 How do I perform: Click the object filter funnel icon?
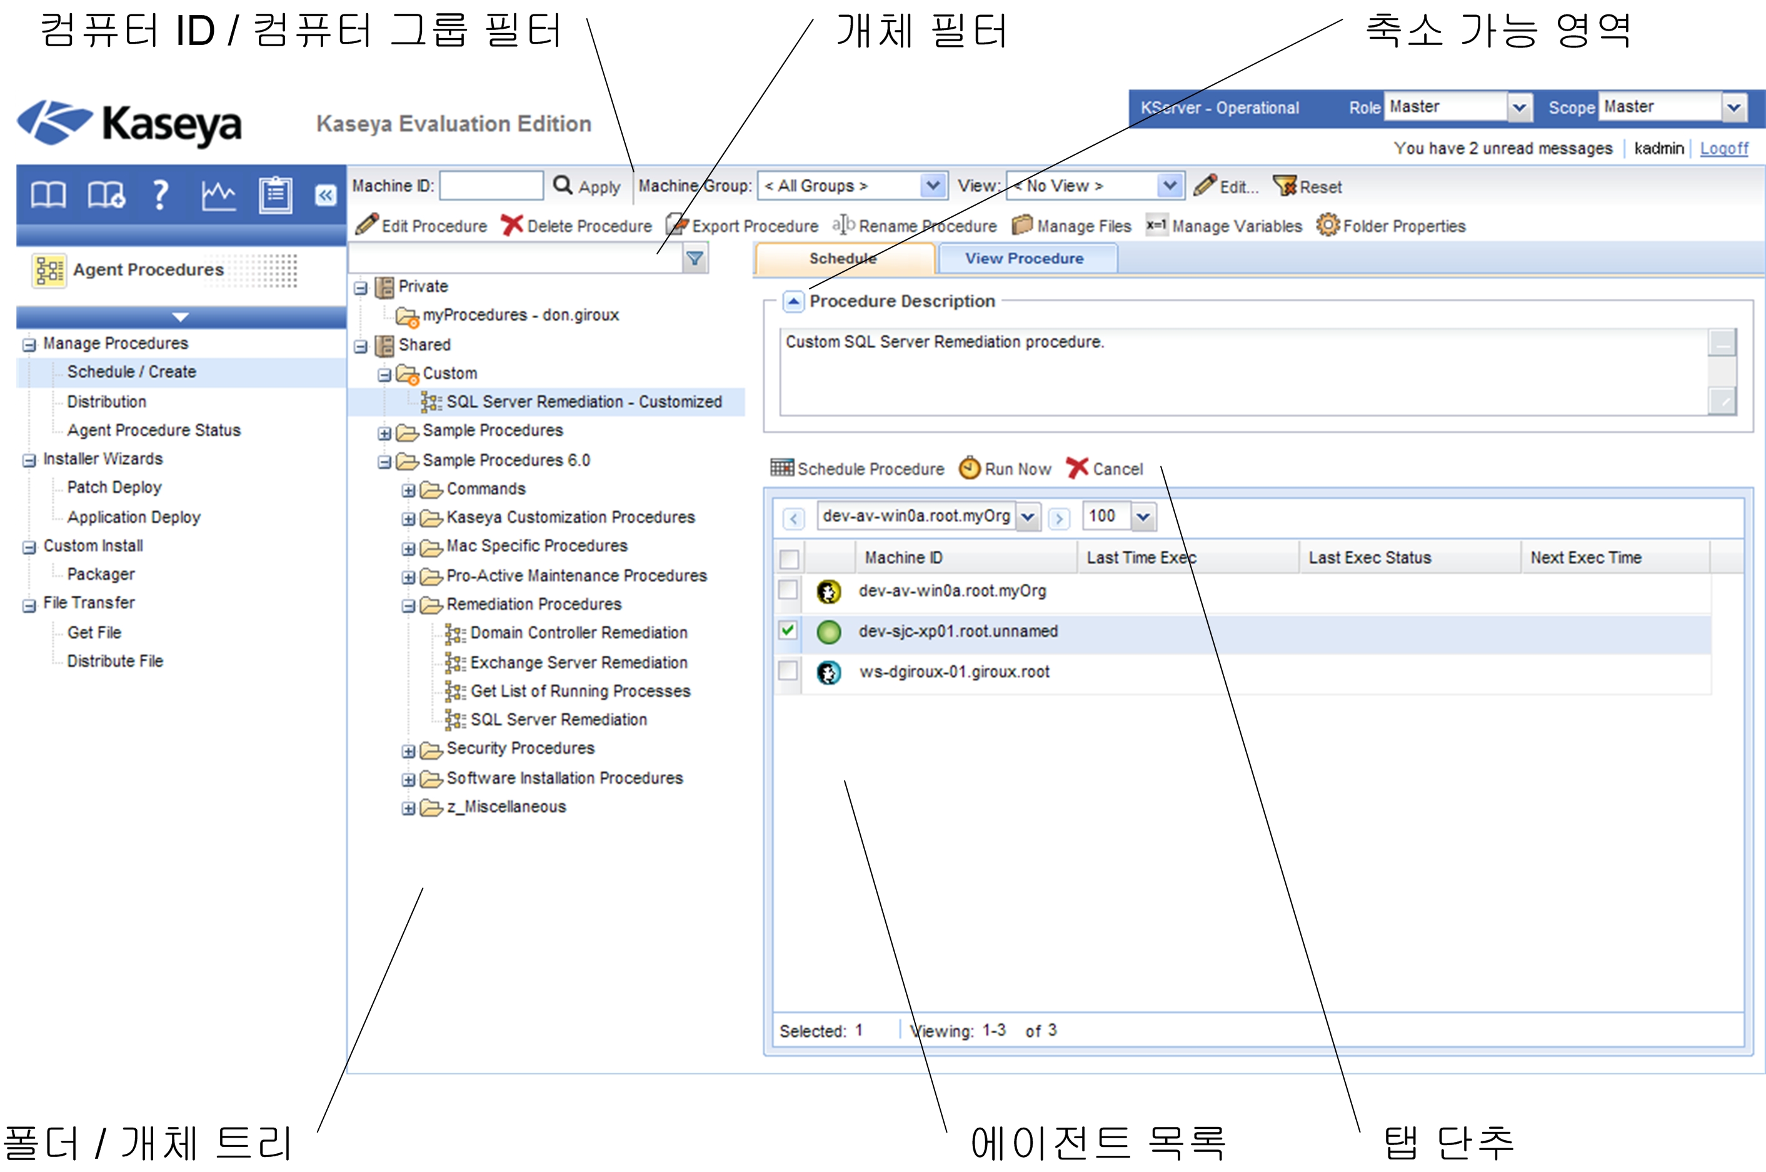tap(695, 259)
